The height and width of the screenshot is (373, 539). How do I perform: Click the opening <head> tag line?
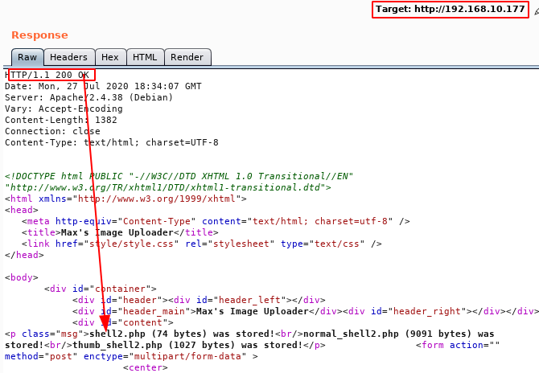(21, 210)
